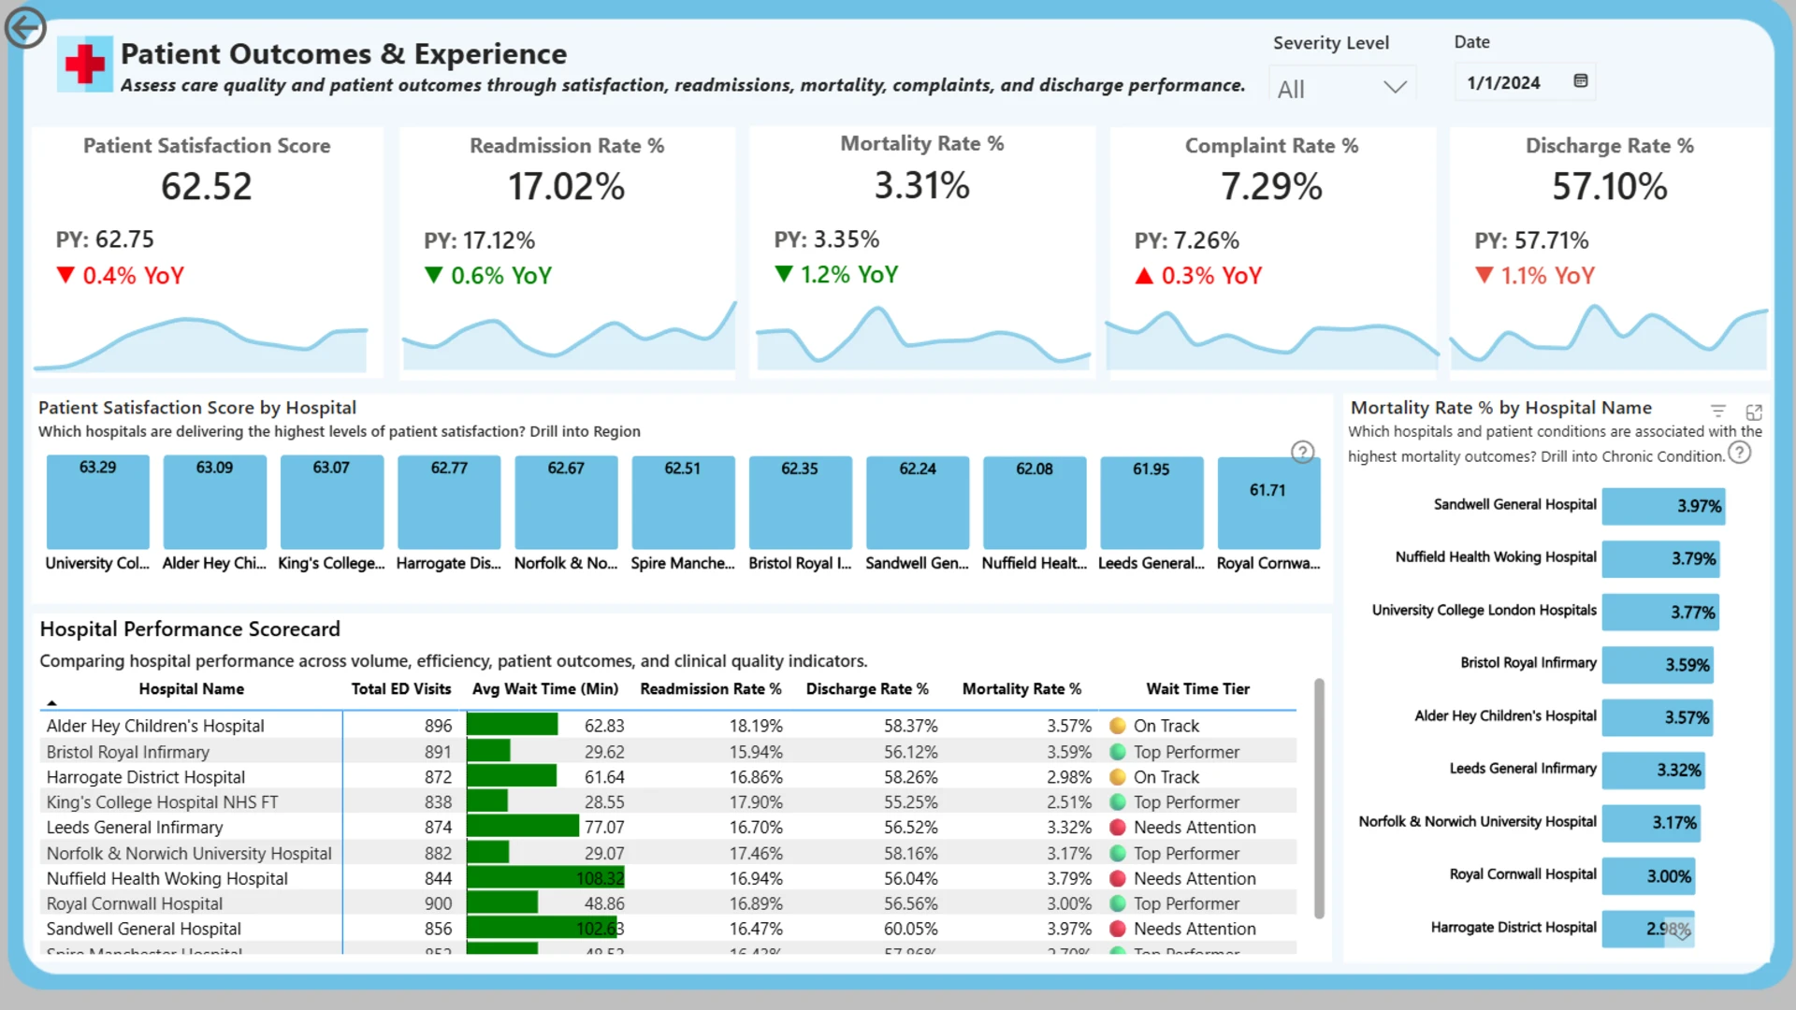Click the Mortality Rate % column header
This screenshot has height=1010, width=1796.
tap(1021, 689)
